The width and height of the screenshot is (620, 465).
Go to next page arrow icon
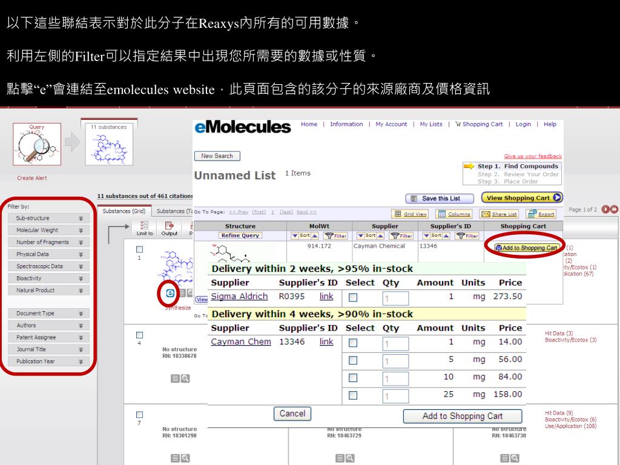click(605, 209)
